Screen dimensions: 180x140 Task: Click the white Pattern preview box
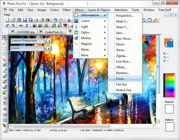(170, 127)
